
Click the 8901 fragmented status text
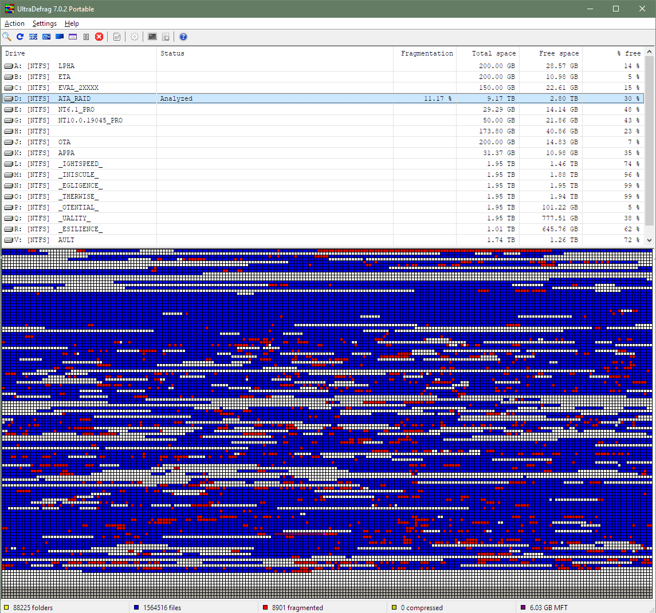[297, 608]
